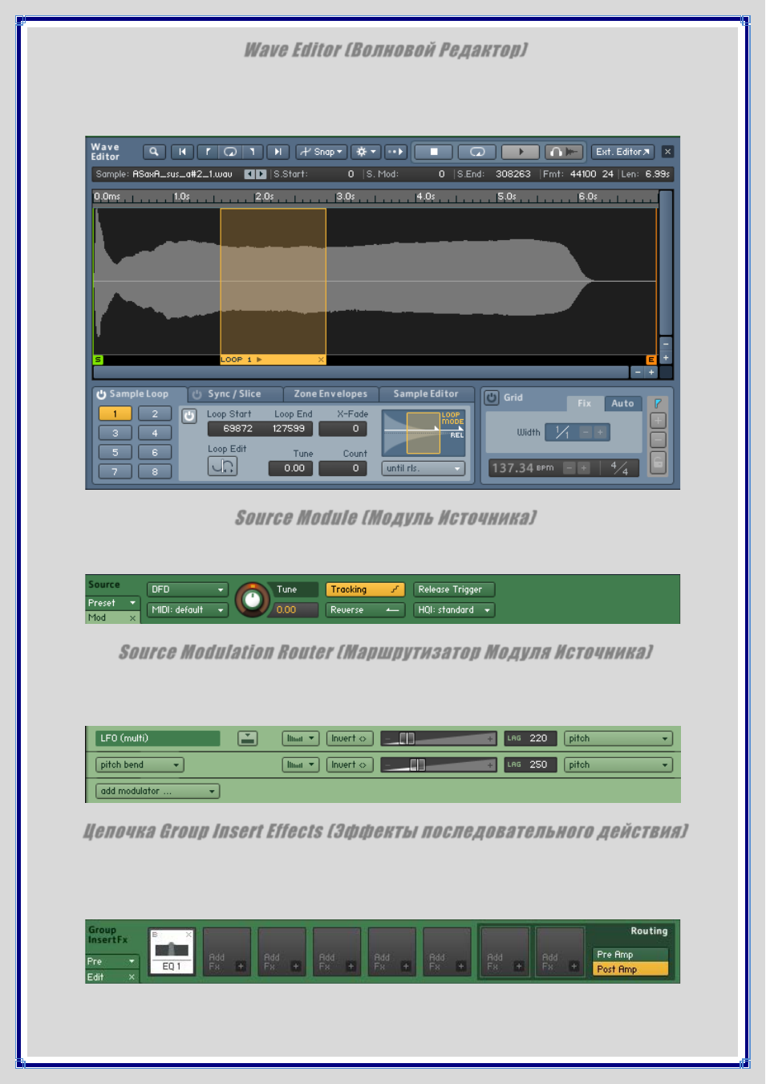This screenshot has height=1084, width=766.
Task: Jump to sample start in Wave Editor toolbar
Action: (x=182, y=152)
